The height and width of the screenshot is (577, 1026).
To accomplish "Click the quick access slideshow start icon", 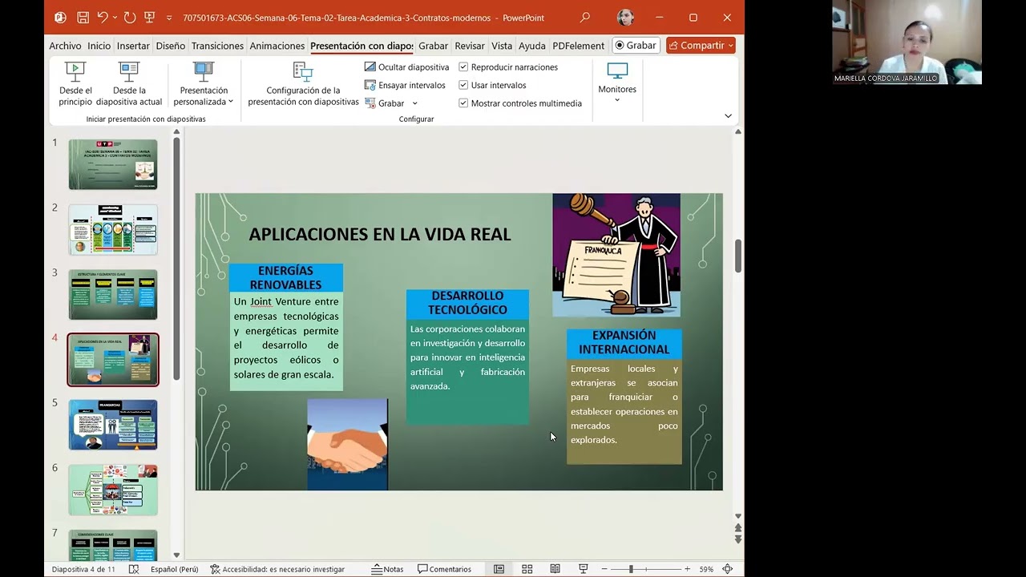I will [x=149, y=18].
